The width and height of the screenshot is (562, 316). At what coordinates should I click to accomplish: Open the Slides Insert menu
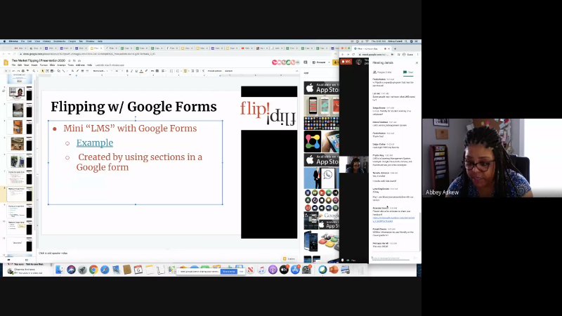point(34,65)
